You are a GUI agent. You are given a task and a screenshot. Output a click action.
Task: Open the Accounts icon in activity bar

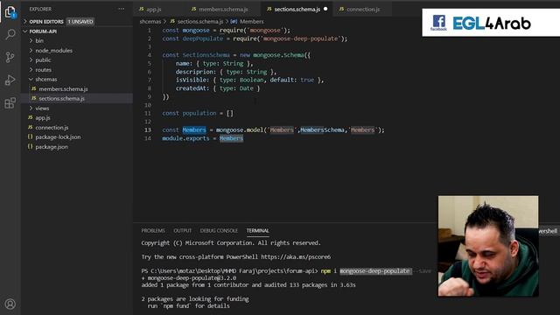coord(10,304)
